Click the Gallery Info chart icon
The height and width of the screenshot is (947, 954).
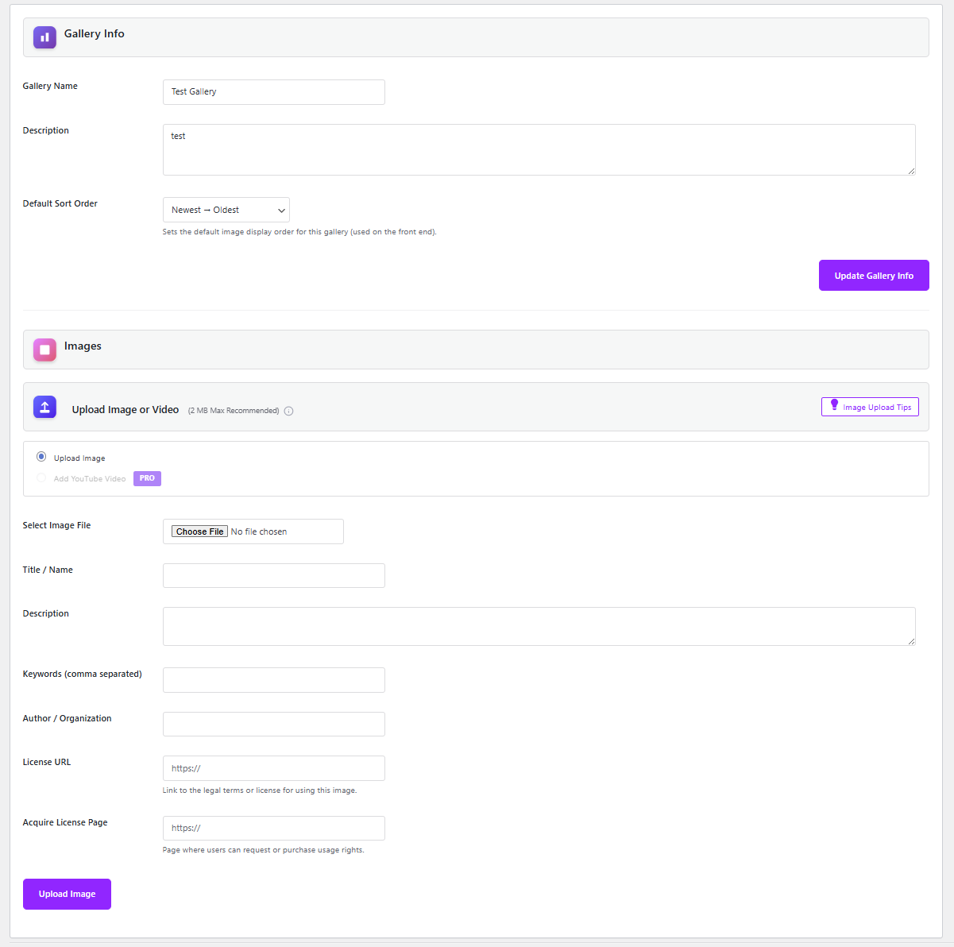[44, 37]
